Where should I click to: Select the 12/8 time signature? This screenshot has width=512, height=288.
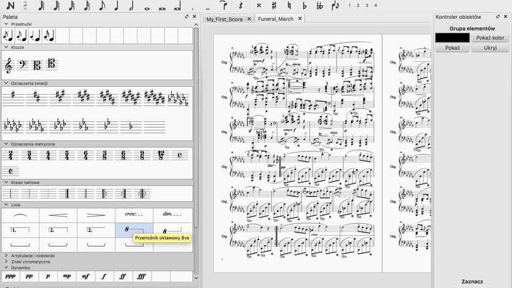tap(161, 156)
